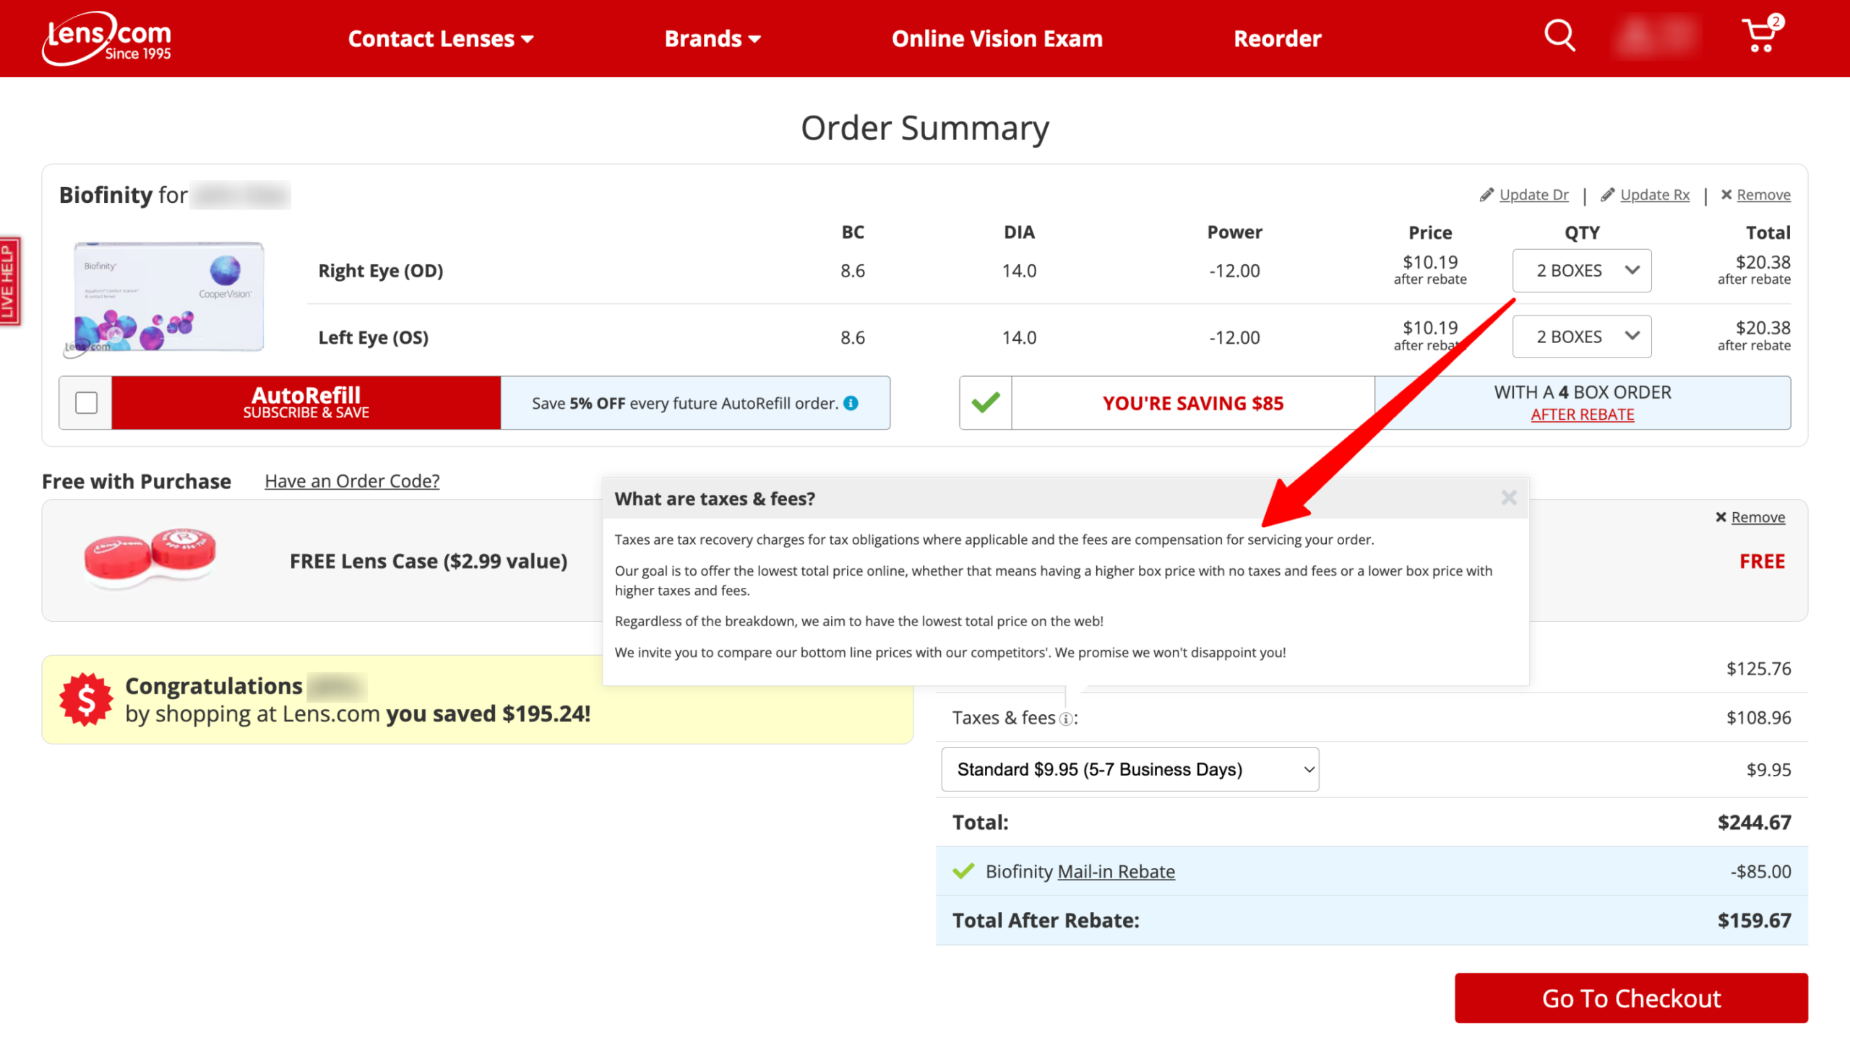1850x1050 pixels.
Task: Enable the AutoRefill subscribe checkbox
Action: 86,403
